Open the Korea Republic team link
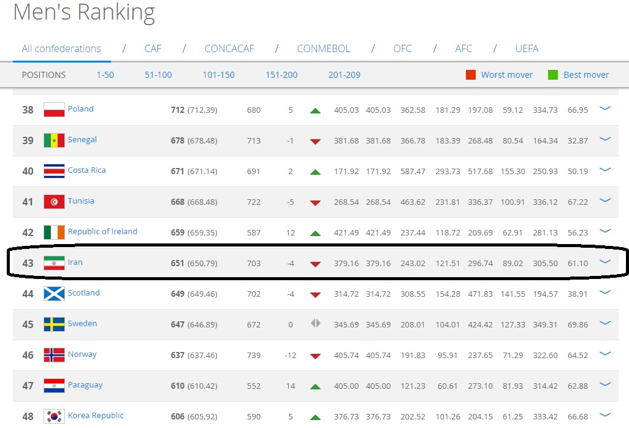Viewport: 629px width, 428px height. point(96,415)
